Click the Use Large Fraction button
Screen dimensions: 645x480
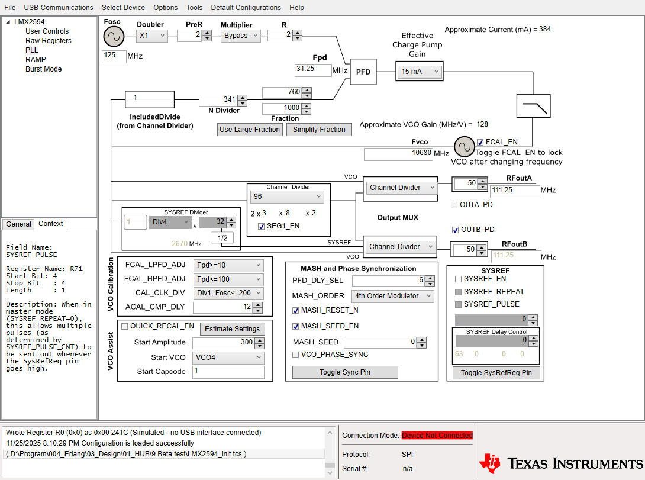click(x=250, y=130)
